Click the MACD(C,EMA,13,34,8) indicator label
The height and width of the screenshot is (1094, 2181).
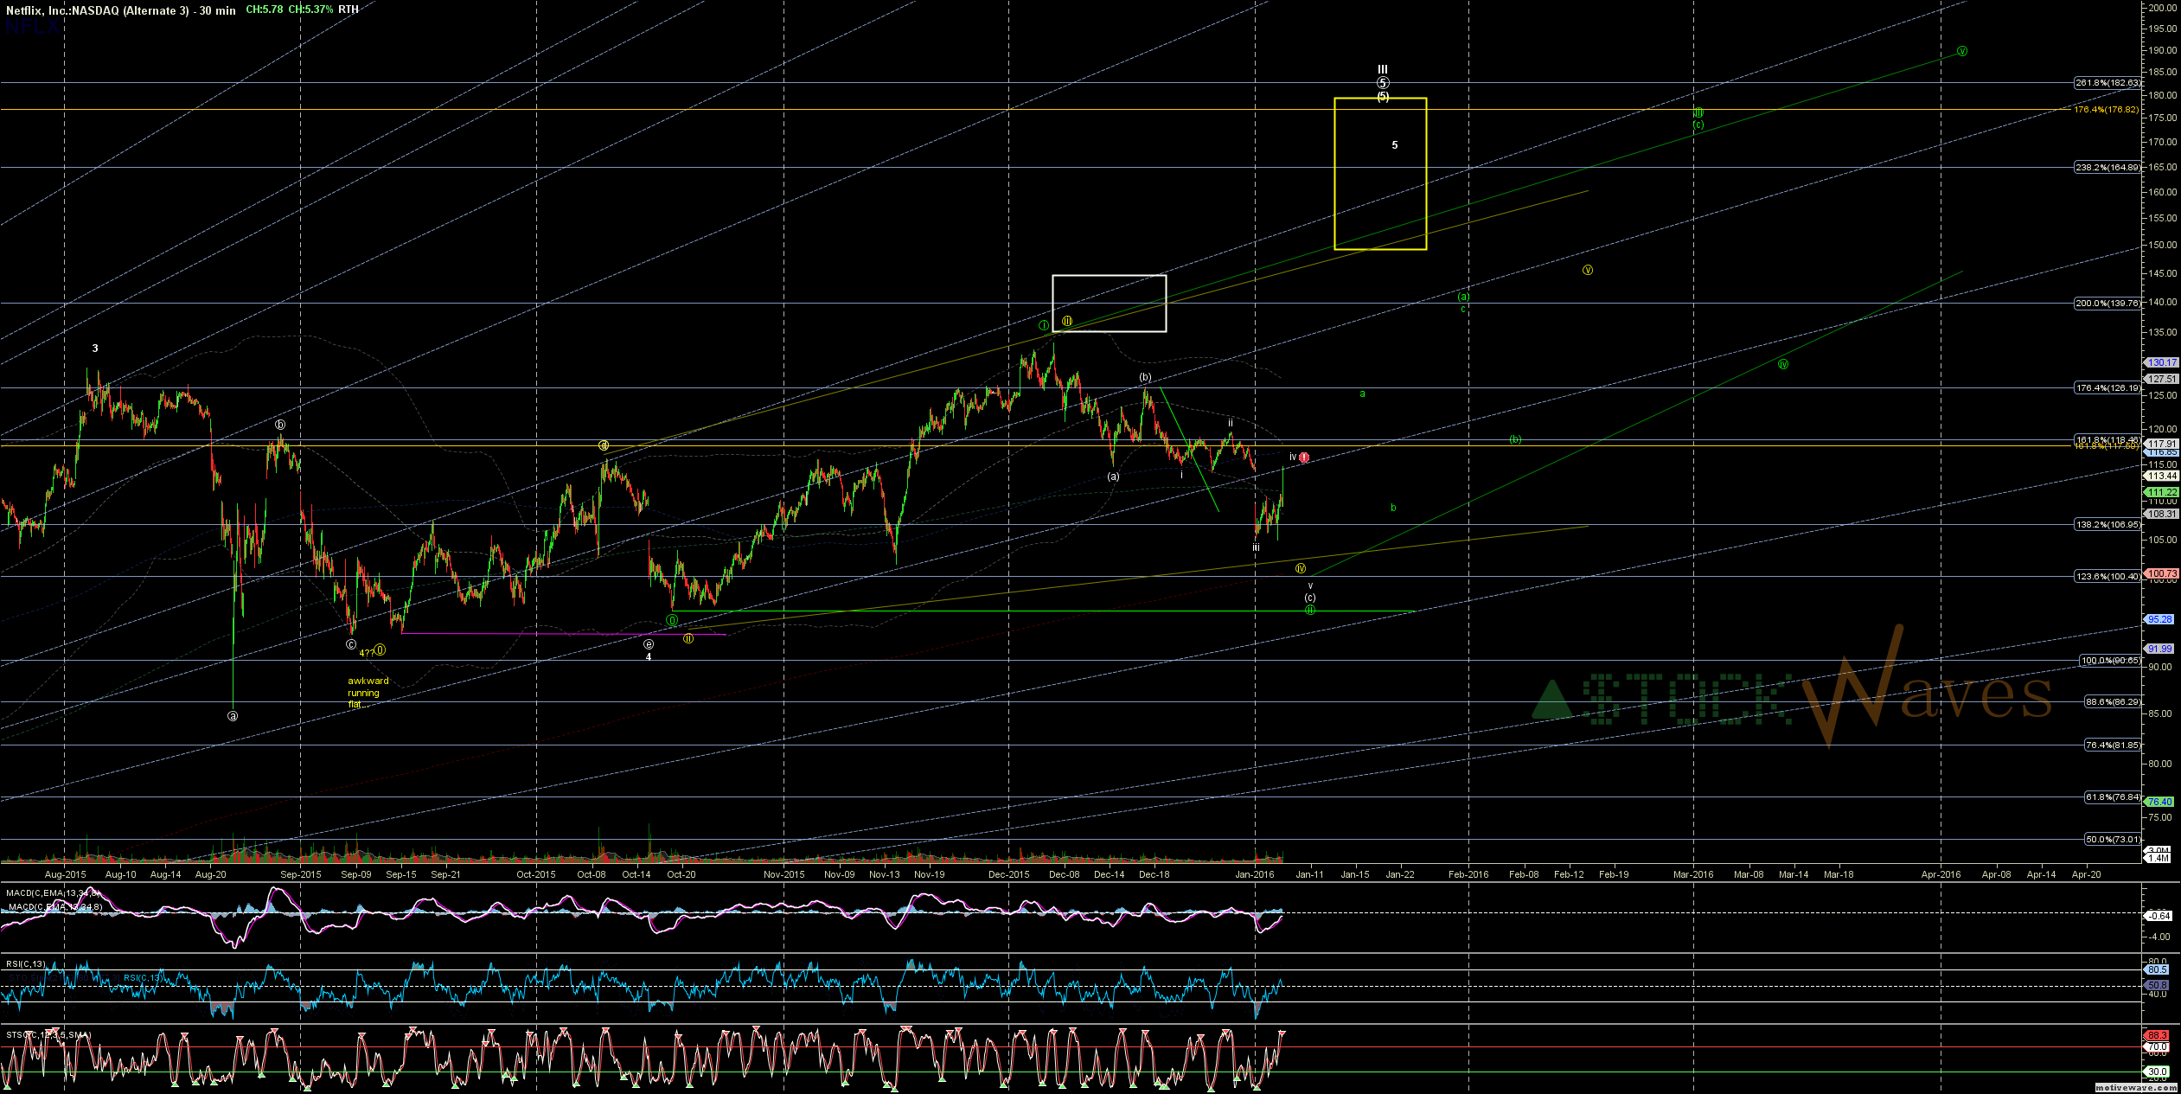coord(54,892)
